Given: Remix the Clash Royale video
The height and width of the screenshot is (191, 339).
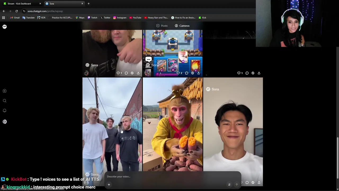Looking at the screenshot, I should pyautogui.click(x=193, y=73).
